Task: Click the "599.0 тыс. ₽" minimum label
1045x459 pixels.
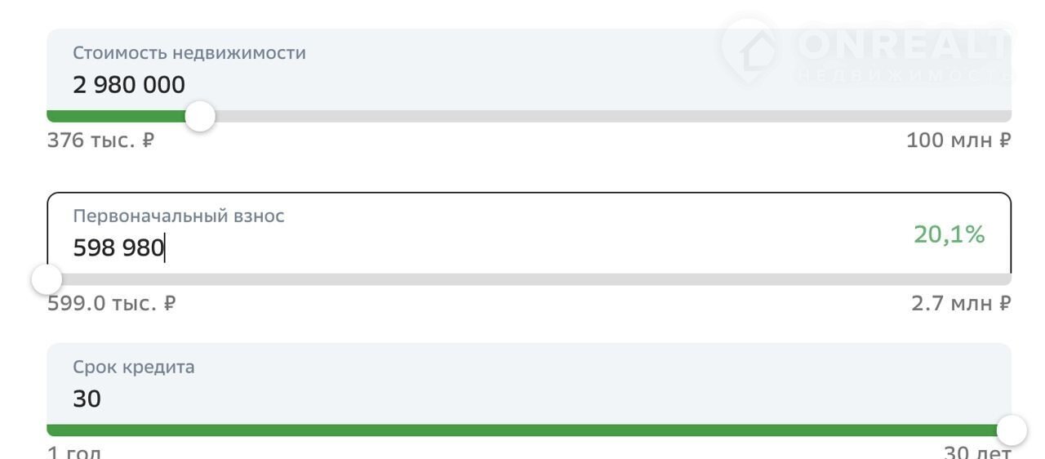Action: (x=111, y=304)
